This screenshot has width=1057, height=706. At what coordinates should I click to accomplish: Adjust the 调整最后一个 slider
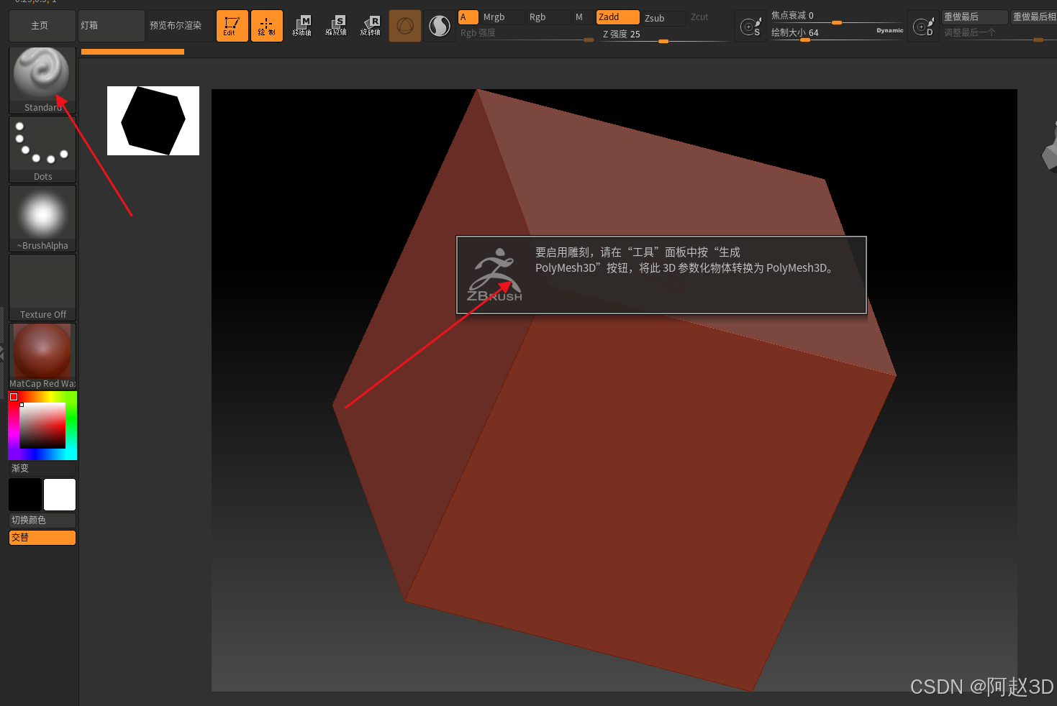point(999,34)
